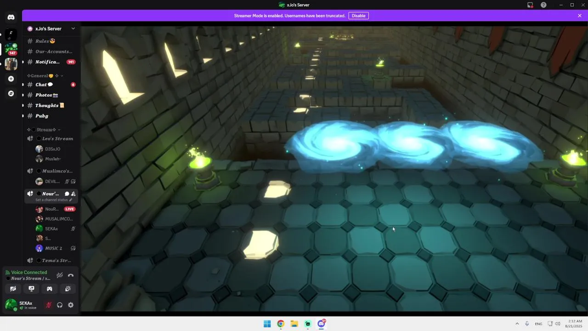Viewport: 588px width, 331px height.
Task: Open chat for Nour's voice channel
Action: [67, 194]
